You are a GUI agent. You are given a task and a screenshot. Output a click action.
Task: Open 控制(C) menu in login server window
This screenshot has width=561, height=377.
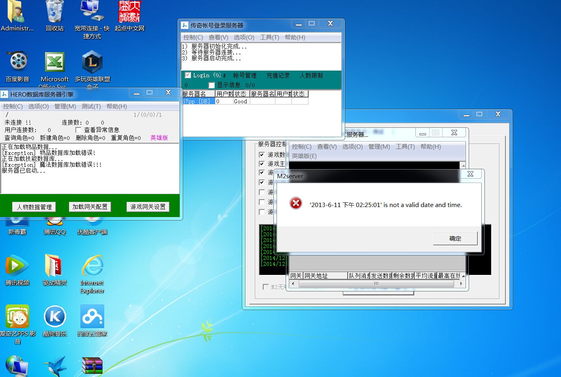(193, 37)
